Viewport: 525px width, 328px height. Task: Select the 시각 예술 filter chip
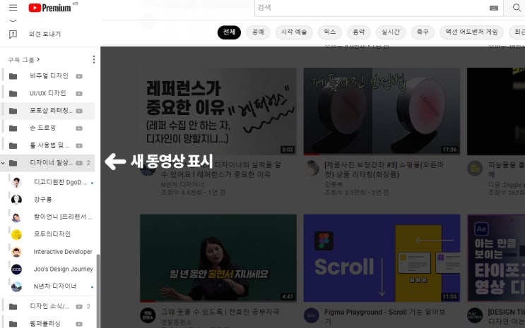click(294, 32)
